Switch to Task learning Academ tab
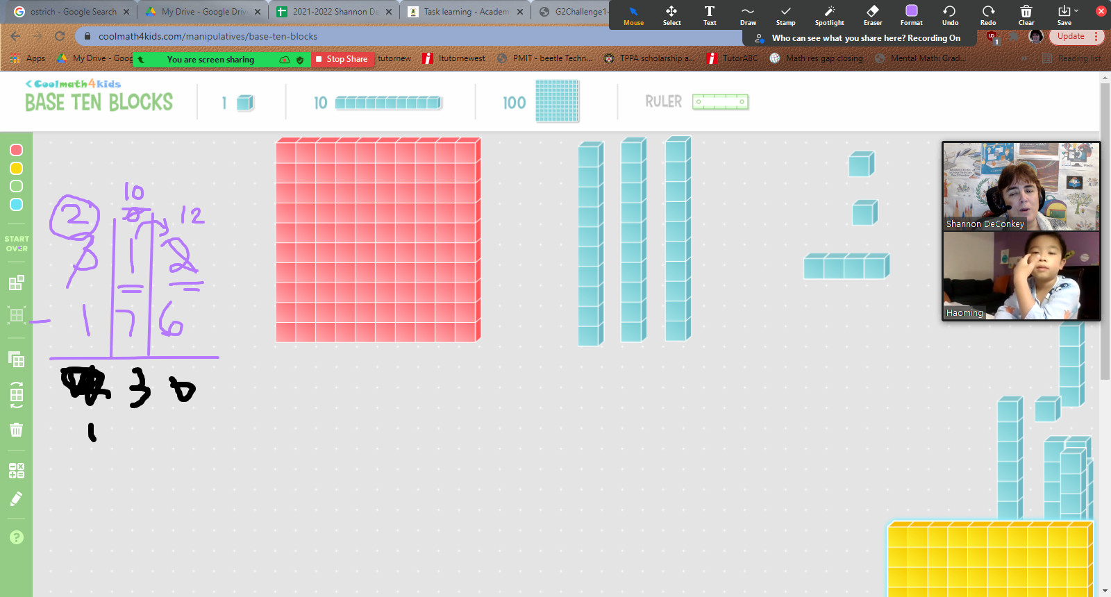Screen dimensions: 1111x597 466,12
